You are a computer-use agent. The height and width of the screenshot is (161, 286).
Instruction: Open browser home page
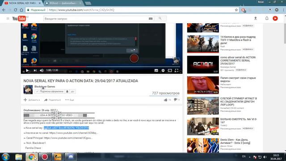(x=21, y=10)
